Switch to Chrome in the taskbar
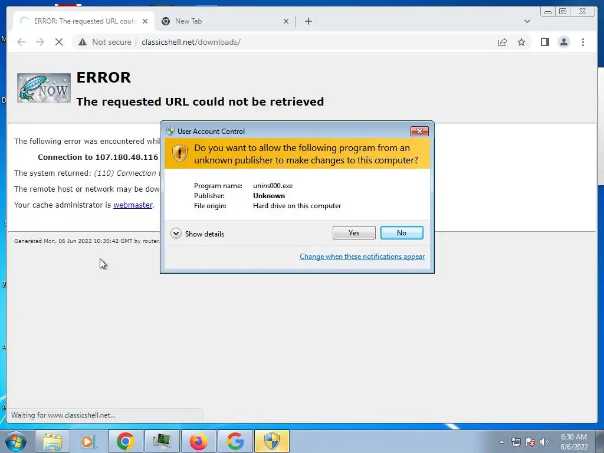 (125, 441)
